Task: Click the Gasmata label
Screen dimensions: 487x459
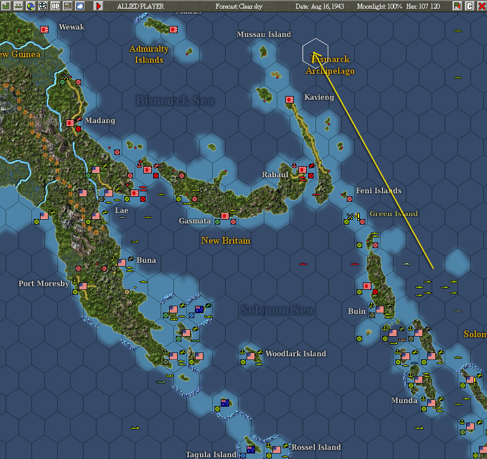Action: point(195,221)
